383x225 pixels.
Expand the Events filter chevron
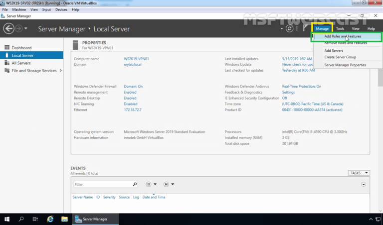[364, 184]
